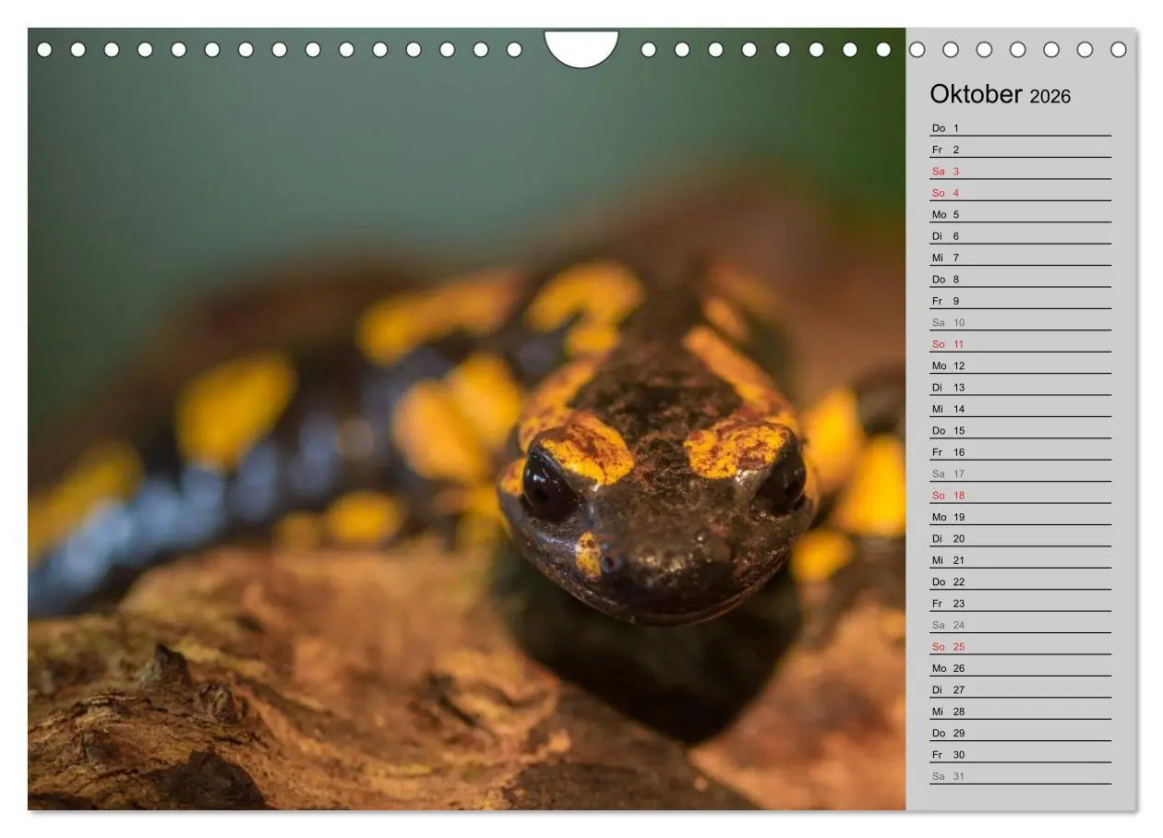The image size is (1163, 838).
Task: Select the grey row Sa 17
Action: point(1020,474)
